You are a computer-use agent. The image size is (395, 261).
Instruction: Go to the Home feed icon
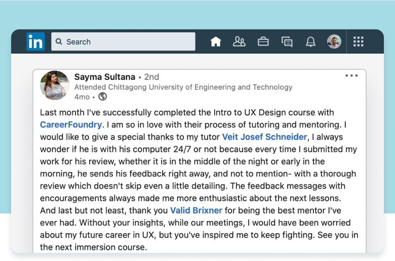pos(216,41)
